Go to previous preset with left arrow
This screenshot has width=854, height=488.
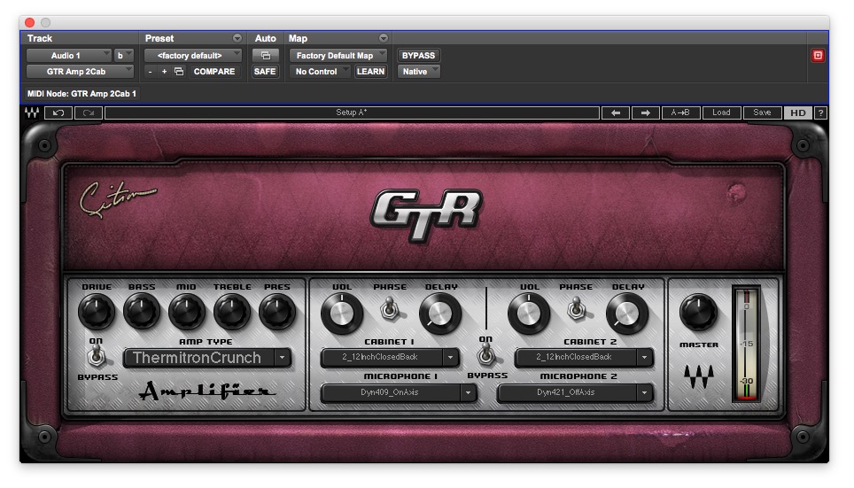coord(616,112)
